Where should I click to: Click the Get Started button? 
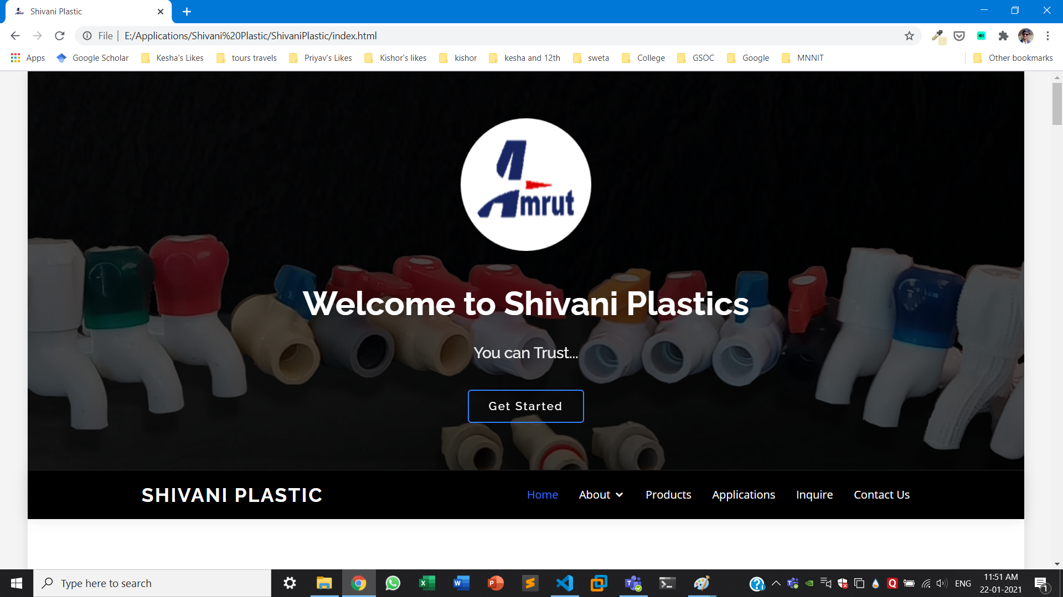(525, 406)
